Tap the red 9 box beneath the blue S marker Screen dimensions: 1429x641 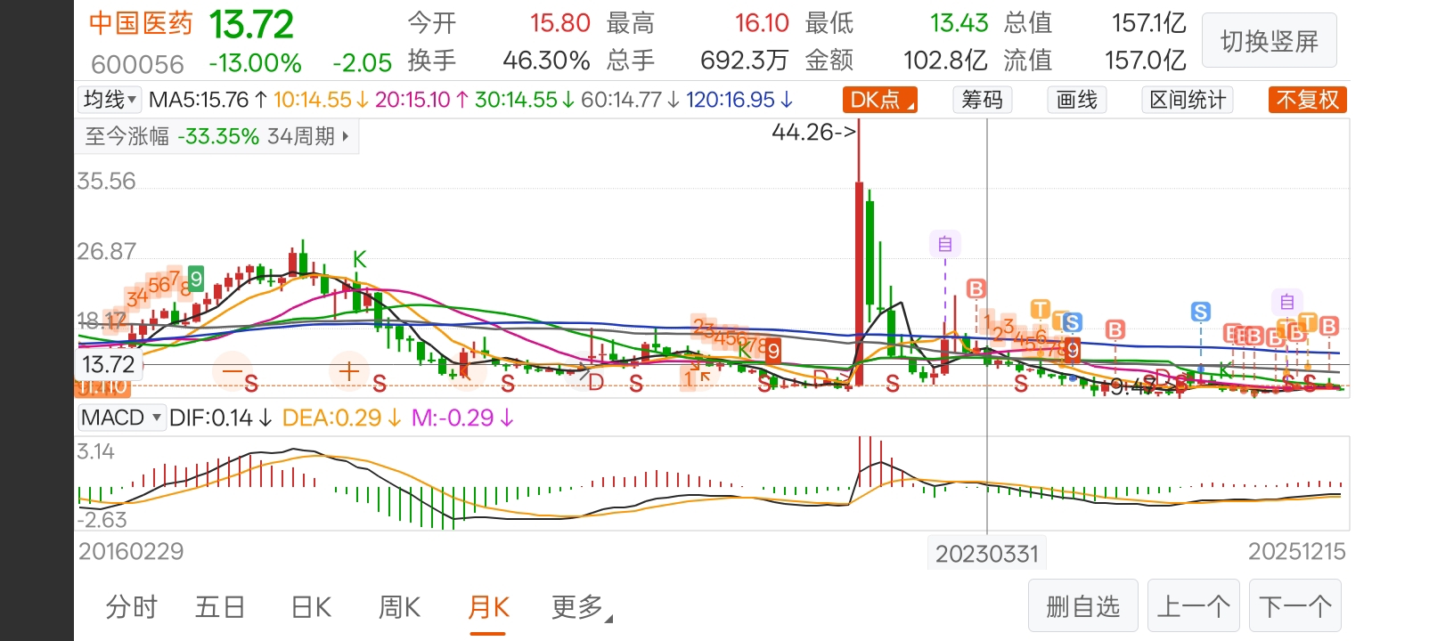coord(1073,349)
